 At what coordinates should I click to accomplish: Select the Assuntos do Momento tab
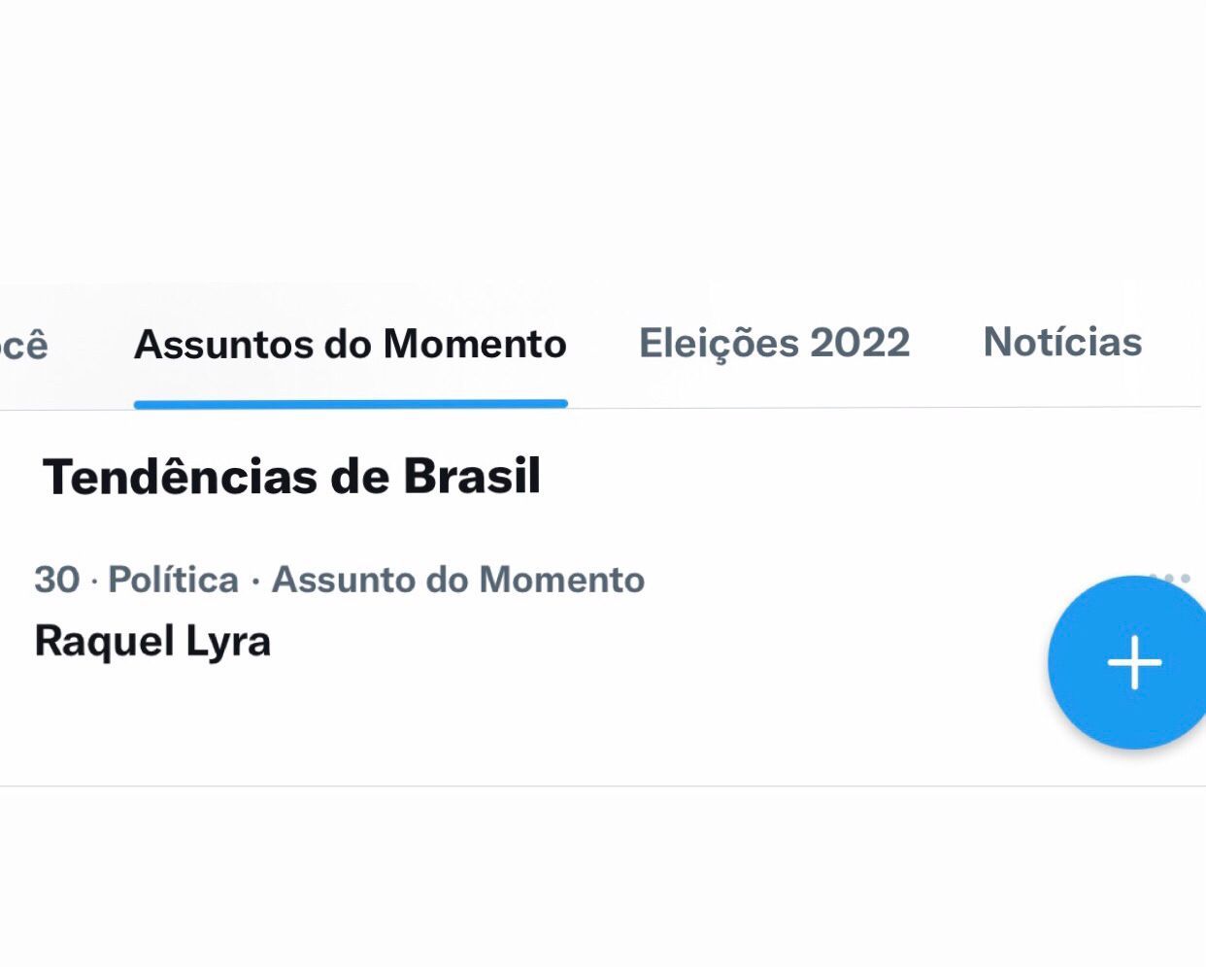[x=350, y=345]
